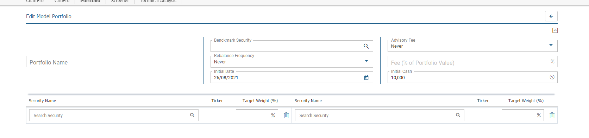Click the left Search Security field
The image size is (589, 138).
[114, 115]
